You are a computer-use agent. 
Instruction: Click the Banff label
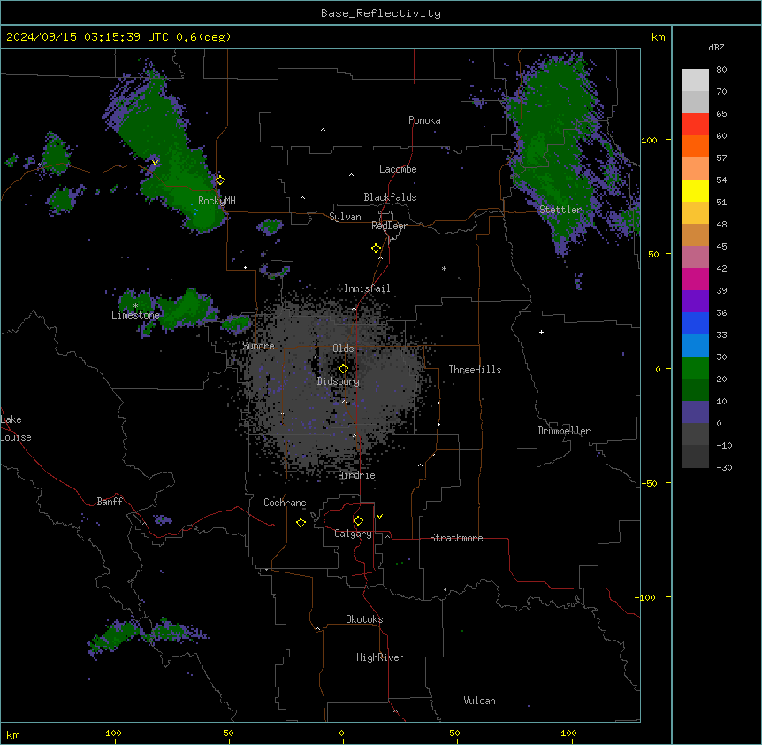pyautogui.click(x=110, y=502)
